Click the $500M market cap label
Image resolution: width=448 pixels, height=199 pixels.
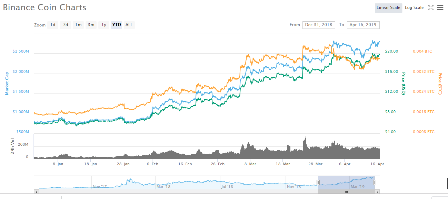coord(23,132)
